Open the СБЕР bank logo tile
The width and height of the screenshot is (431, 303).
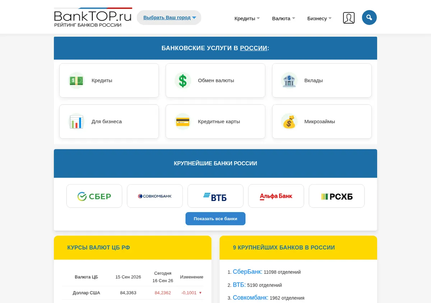pos(94,196)
